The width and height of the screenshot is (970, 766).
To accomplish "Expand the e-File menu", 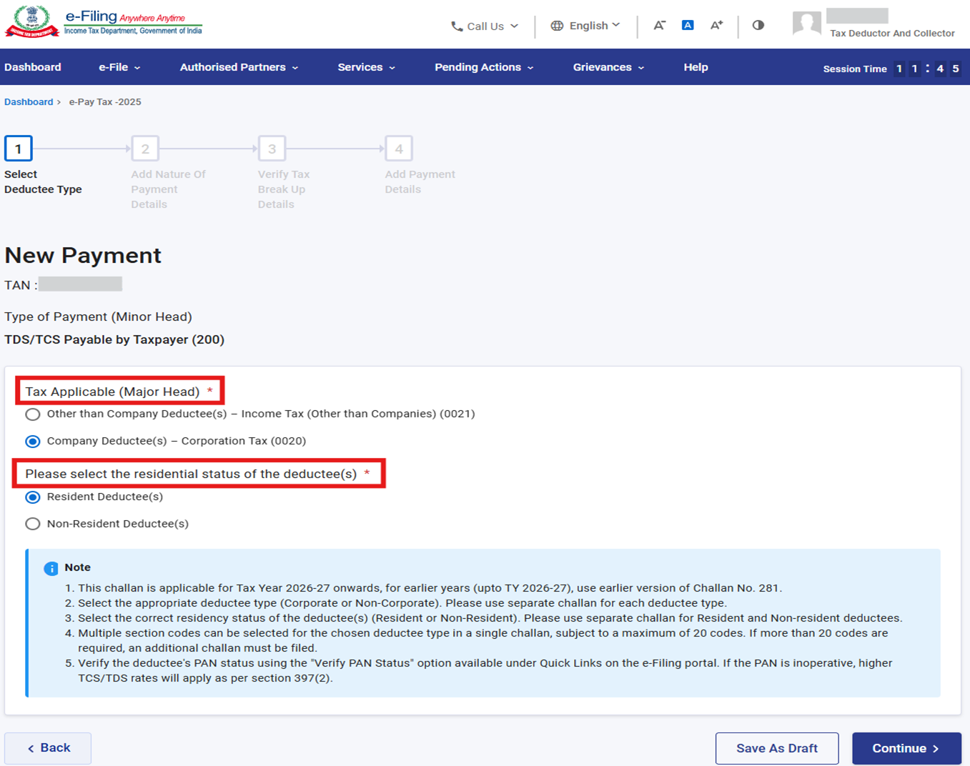I will tap(119, 67).
